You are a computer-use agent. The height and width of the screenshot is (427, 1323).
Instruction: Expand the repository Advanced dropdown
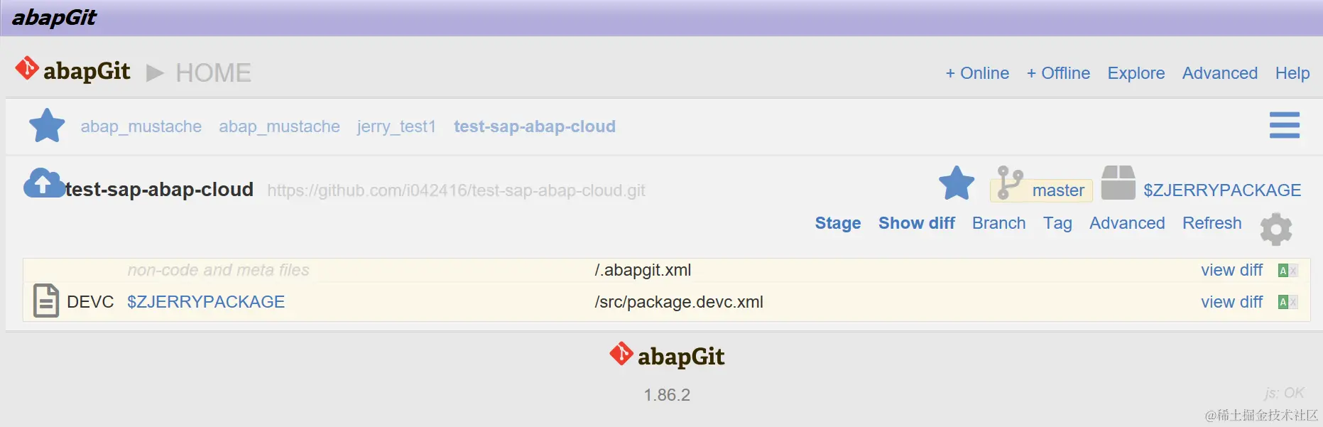pos(1127,223)
